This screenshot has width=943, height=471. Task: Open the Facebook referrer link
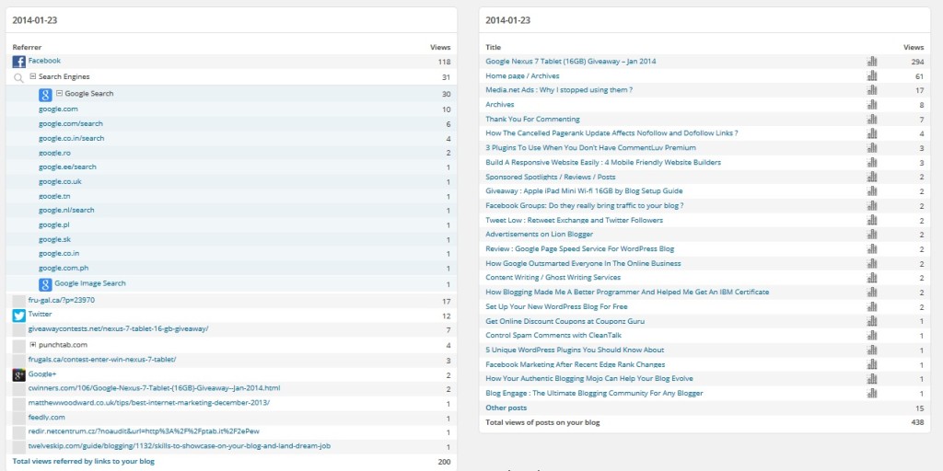pos(44,61)
